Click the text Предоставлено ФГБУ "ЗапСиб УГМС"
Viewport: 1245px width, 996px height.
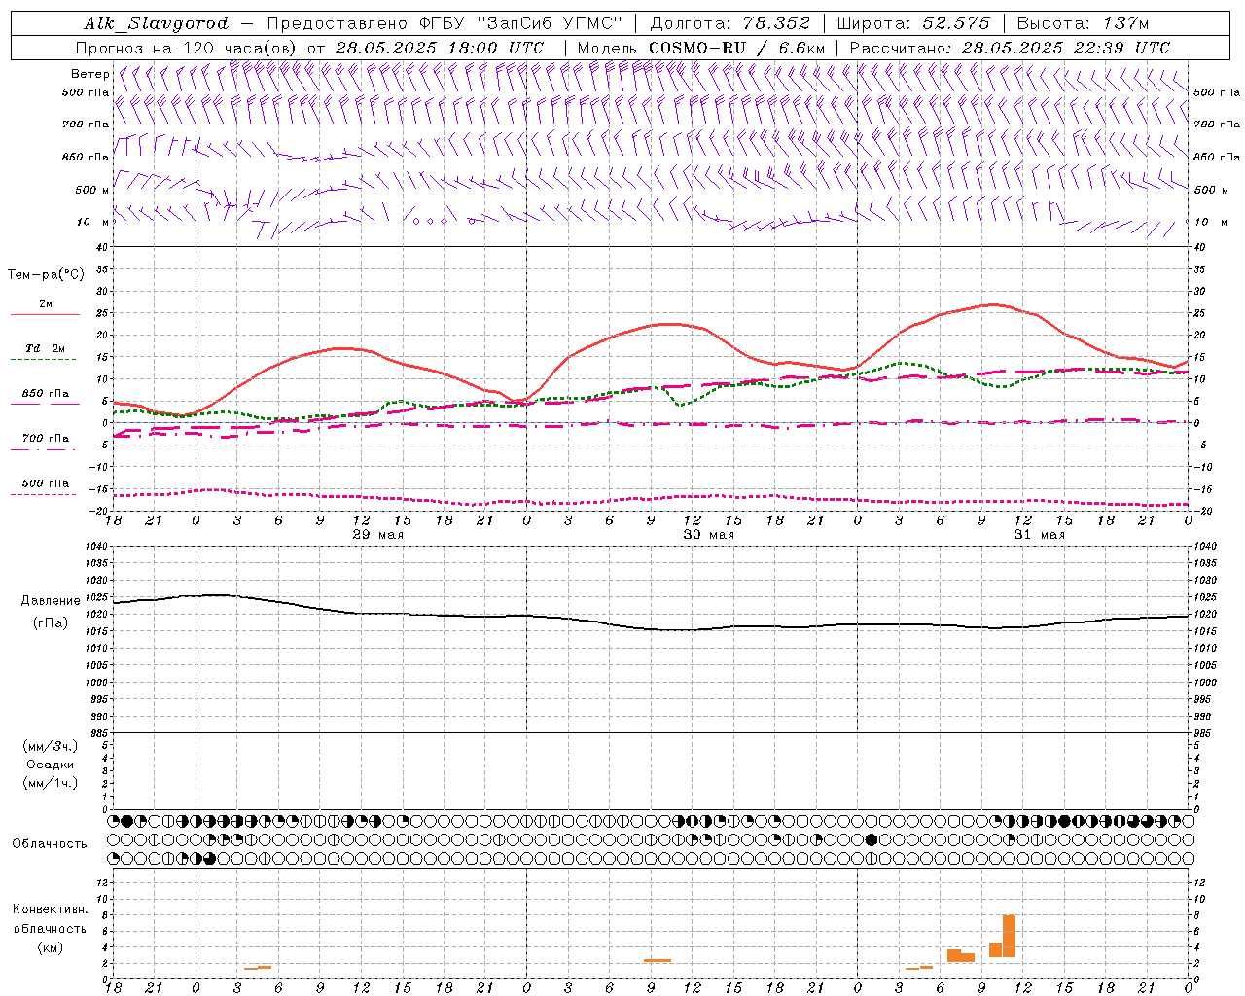click(445, 23)
